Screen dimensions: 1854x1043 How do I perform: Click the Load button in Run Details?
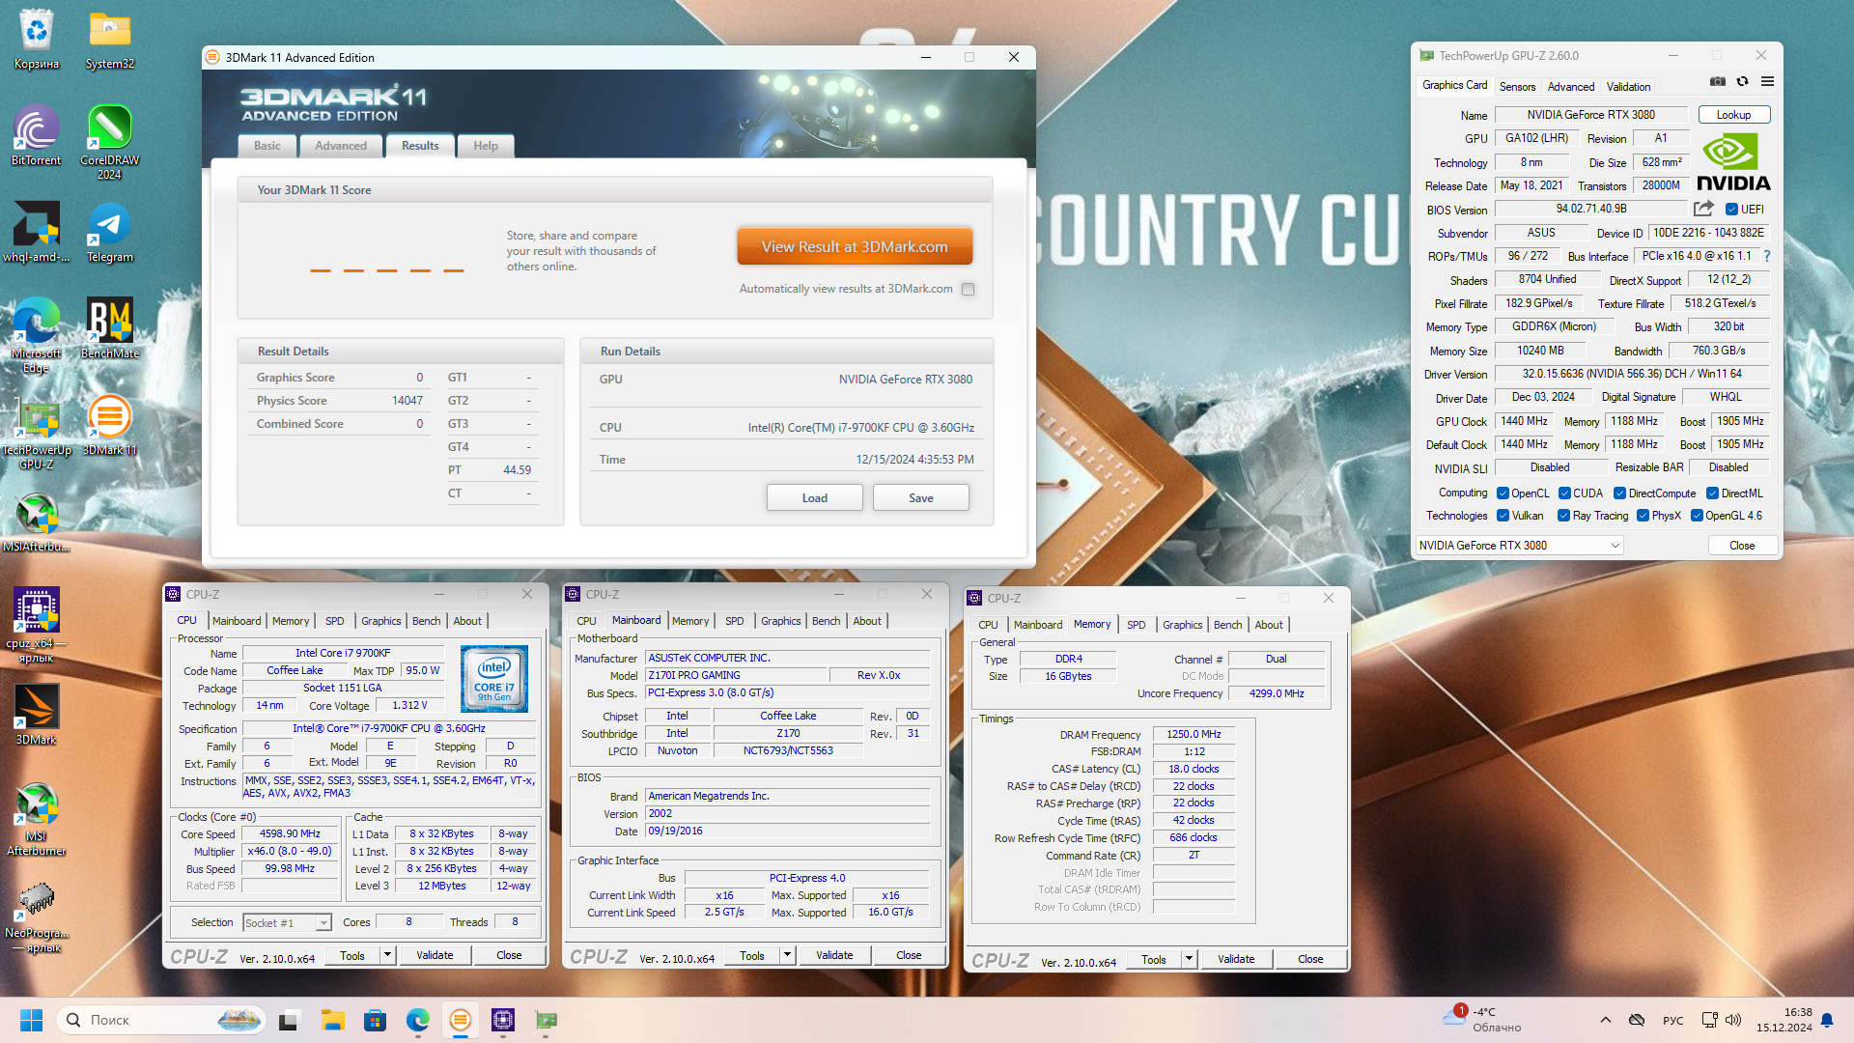click(814, 498)
